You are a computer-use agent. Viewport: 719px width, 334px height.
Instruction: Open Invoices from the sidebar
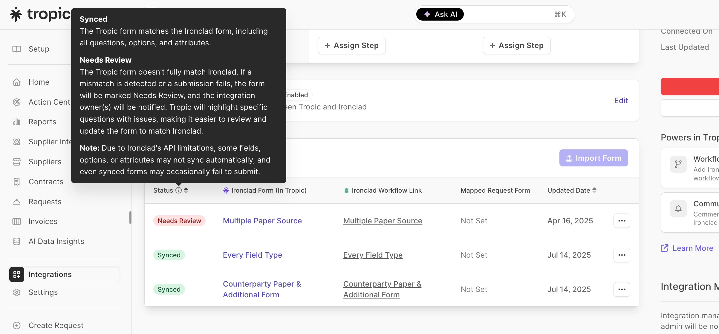43,221
